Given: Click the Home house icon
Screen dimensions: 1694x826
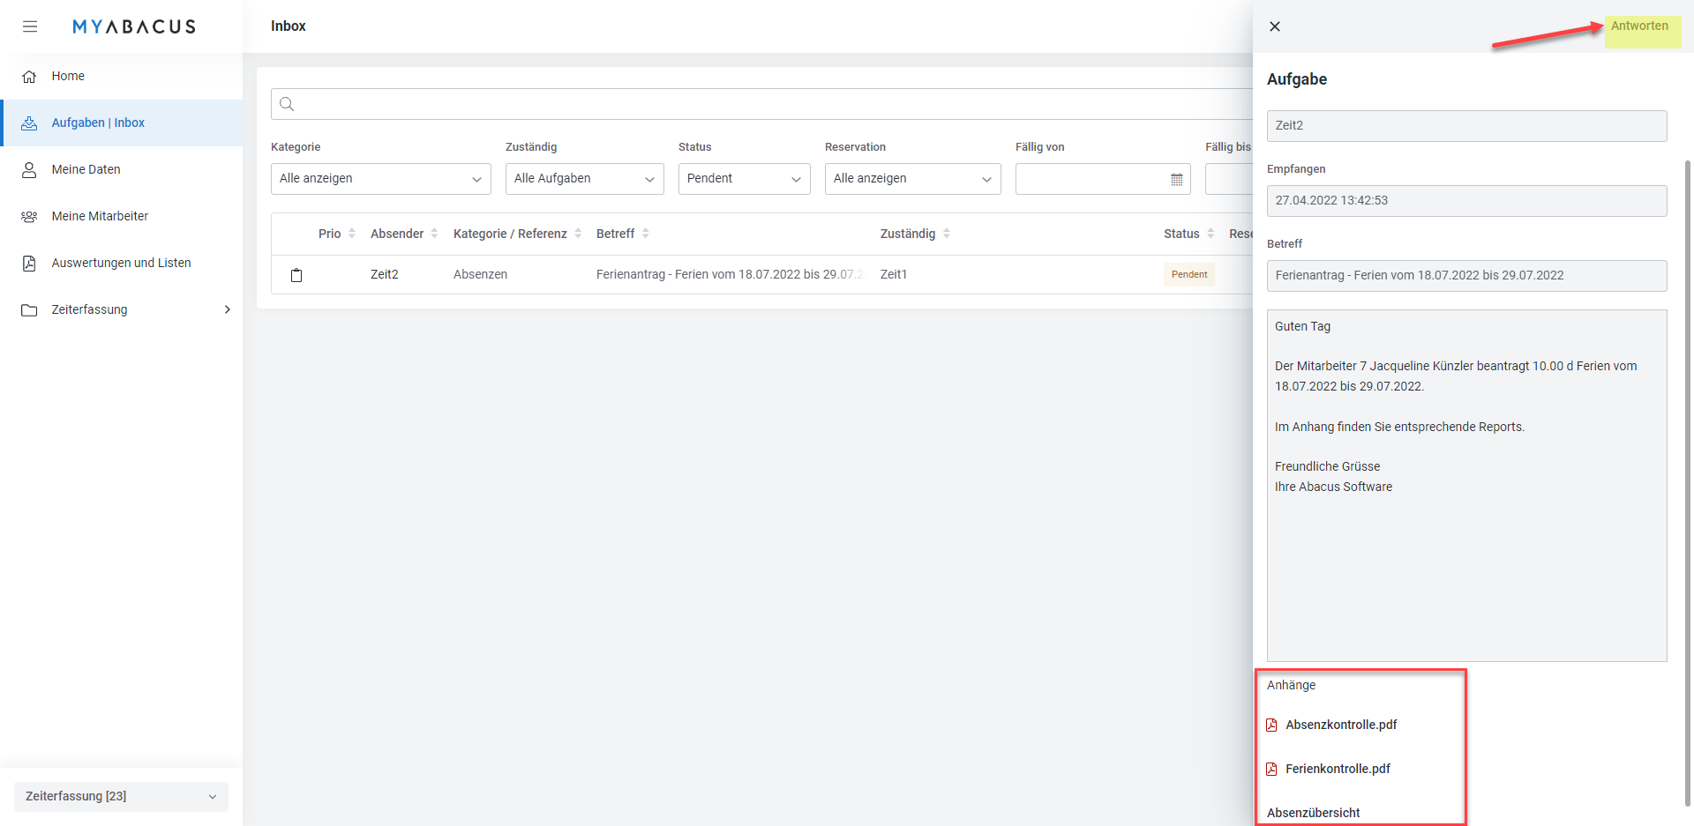Looking at the screenshot, I should click(29, 77).
